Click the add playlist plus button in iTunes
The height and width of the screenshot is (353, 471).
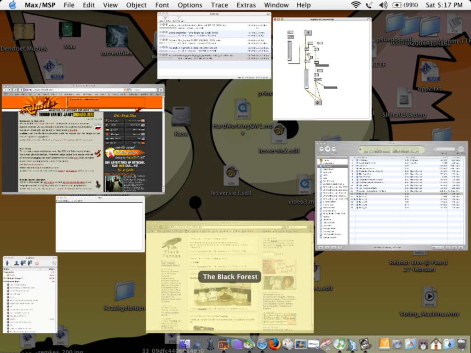point(321,248)
